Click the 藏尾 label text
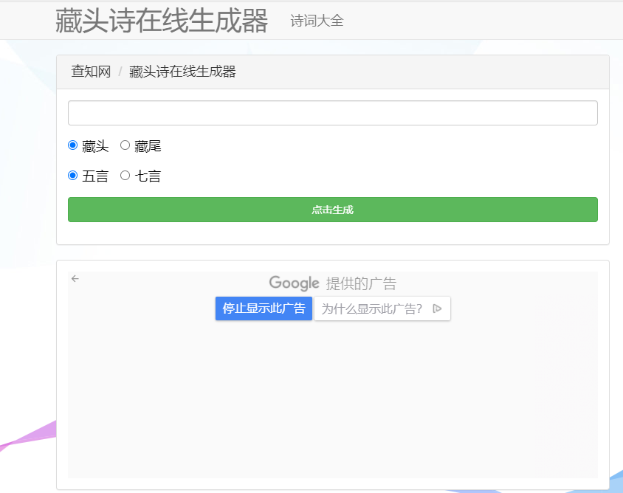623x493 pixels. pyautogui.click(x=148, y=146)
